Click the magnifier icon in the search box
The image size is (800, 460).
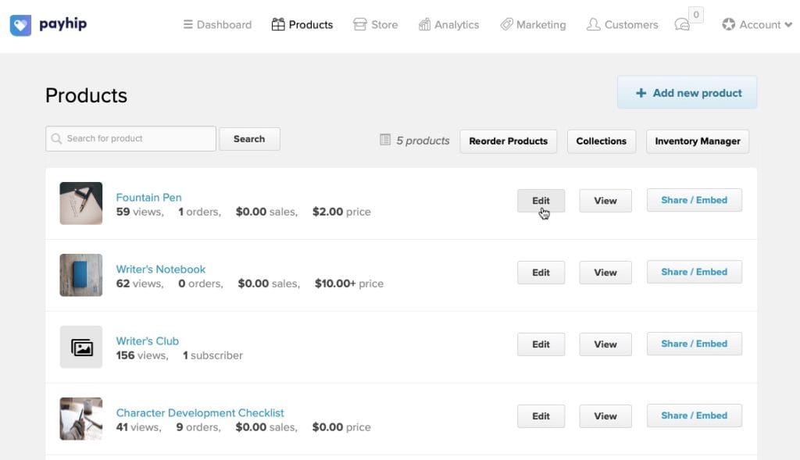pyautogui.click(x=56, y=139)
